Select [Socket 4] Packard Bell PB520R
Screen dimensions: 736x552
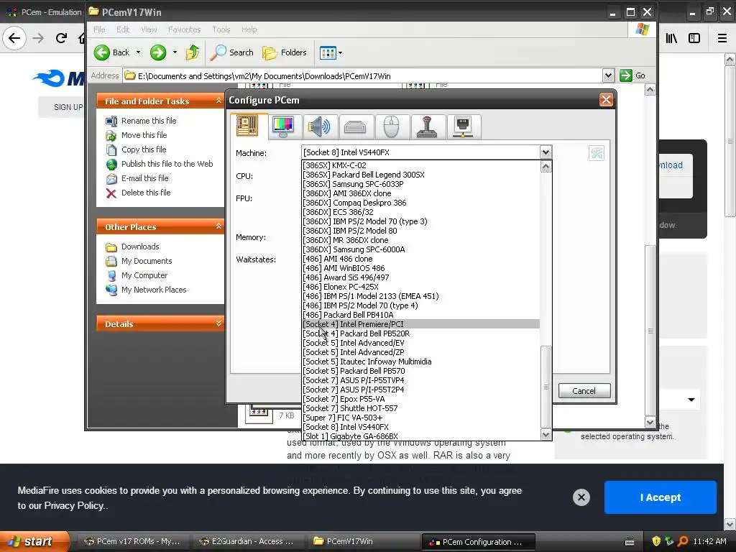tap(420, 333)
